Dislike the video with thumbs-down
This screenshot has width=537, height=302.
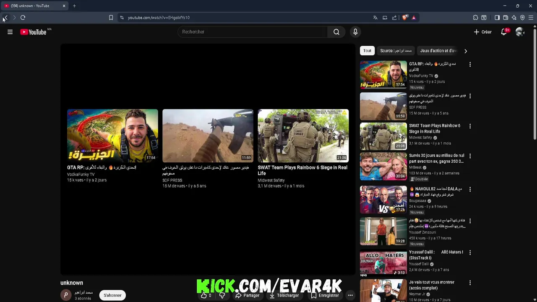pyautogui.click(x=222, y=295)
